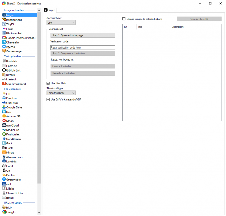
Task: Select Seafile uploader entry
Action: coord(9,175)
